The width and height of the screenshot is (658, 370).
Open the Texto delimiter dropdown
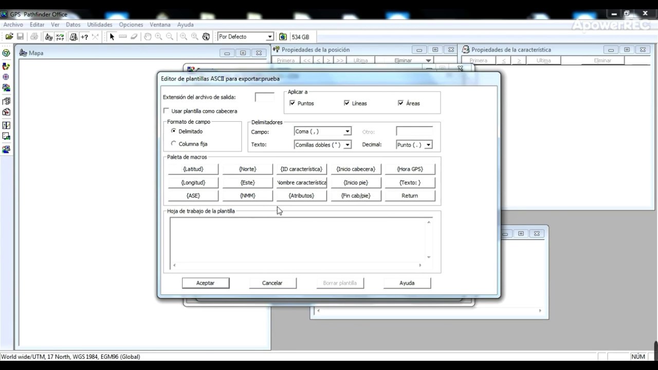348,145
